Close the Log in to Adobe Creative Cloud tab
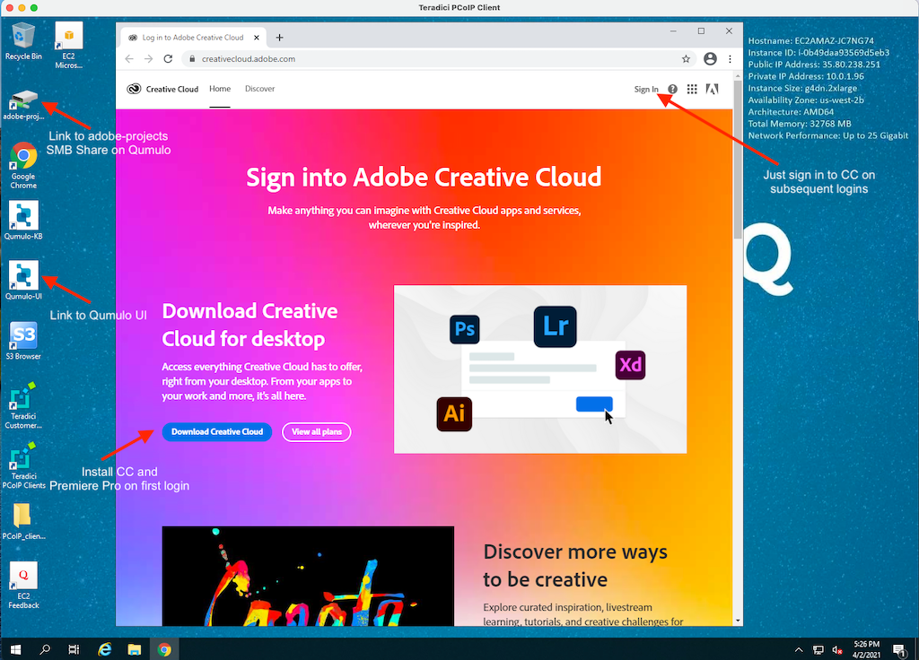The width and height of the screenshot is (919, 660). coord(257,38)
